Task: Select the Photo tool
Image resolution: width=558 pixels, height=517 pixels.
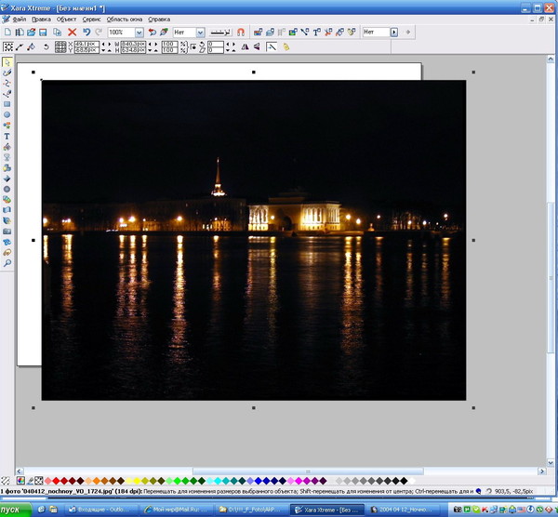Action: coord(7,232)
